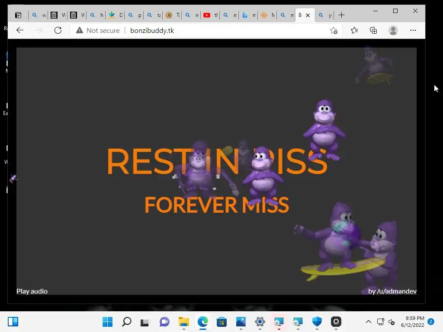This screenshot has width=443, height=332.
Task: Open the muted volume tray icon
Action: click(x=391, y=322)
